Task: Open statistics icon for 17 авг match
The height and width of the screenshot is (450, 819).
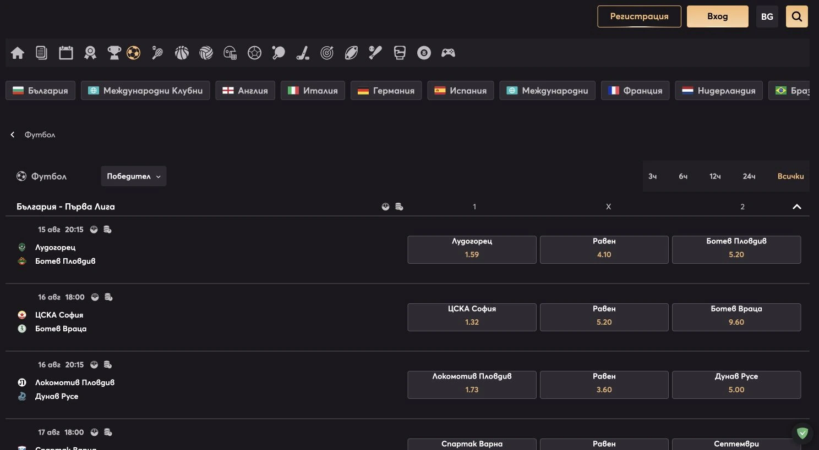Action: pyautogui.click(x=95, y=432)
